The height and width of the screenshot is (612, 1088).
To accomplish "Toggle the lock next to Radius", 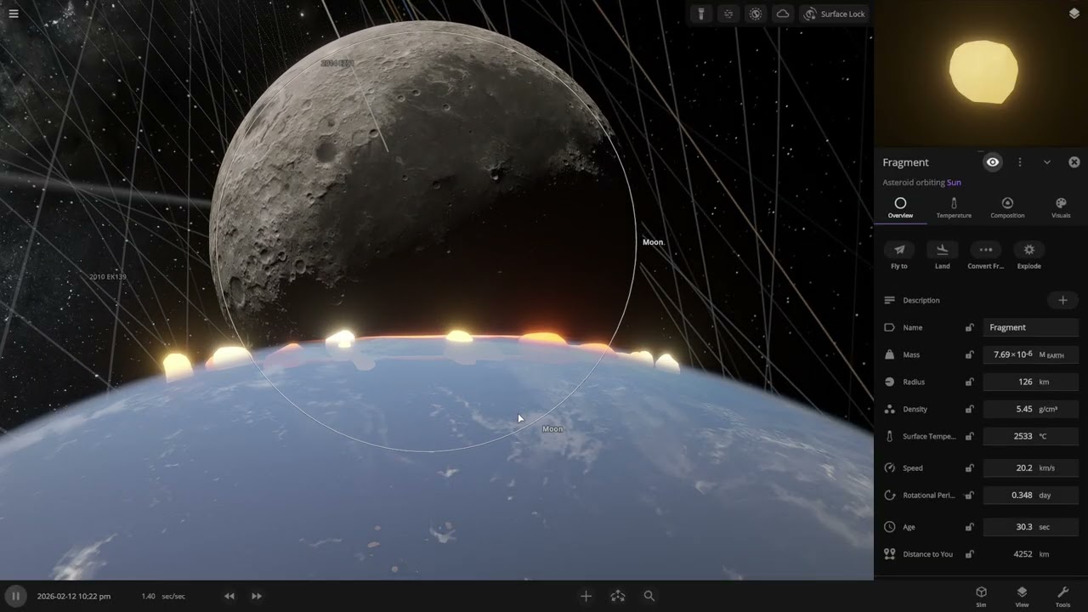I will click(x=969, y=382).
